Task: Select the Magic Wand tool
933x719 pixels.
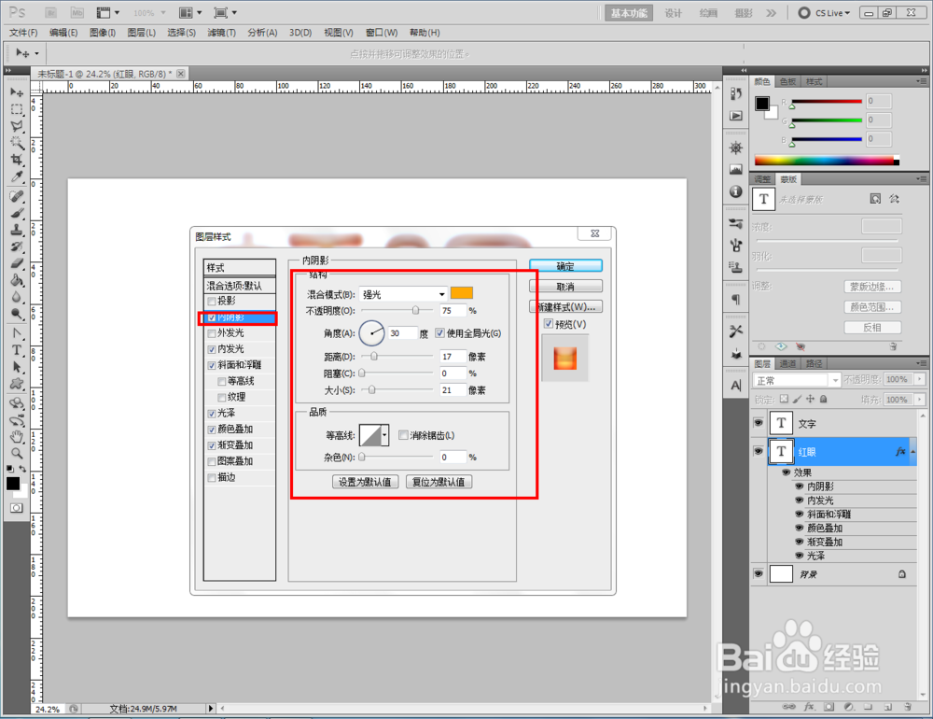Action: pyautogui.click(x=17, y=143)
